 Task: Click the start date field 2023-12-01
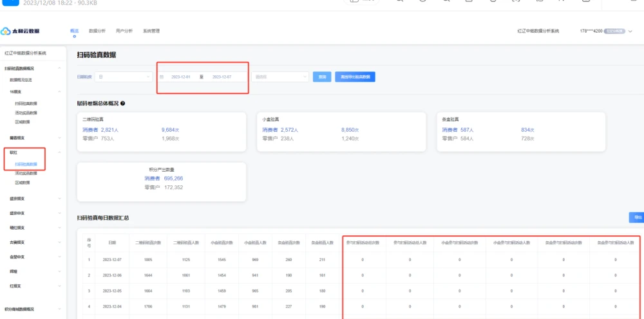coord(180,77)
